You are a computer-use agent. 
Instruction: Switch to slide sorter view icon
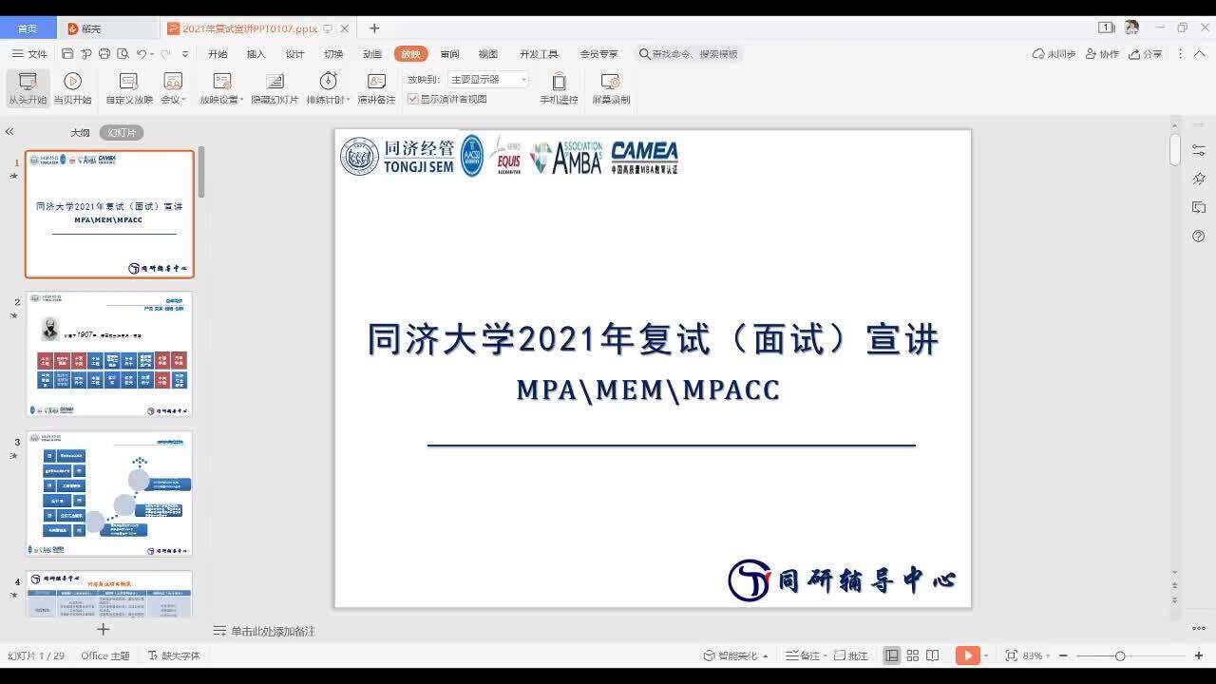912,655
